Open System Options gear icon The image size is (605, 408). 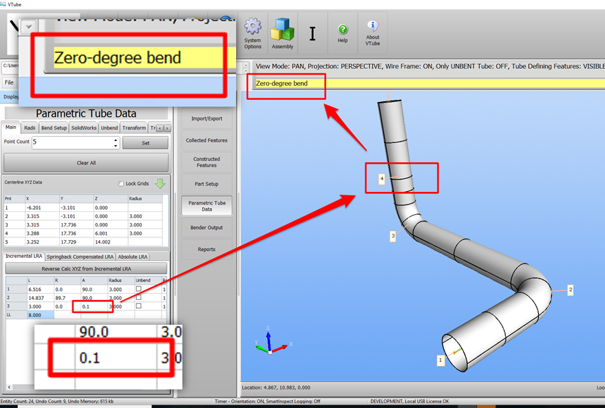click(x=253, y=29)
